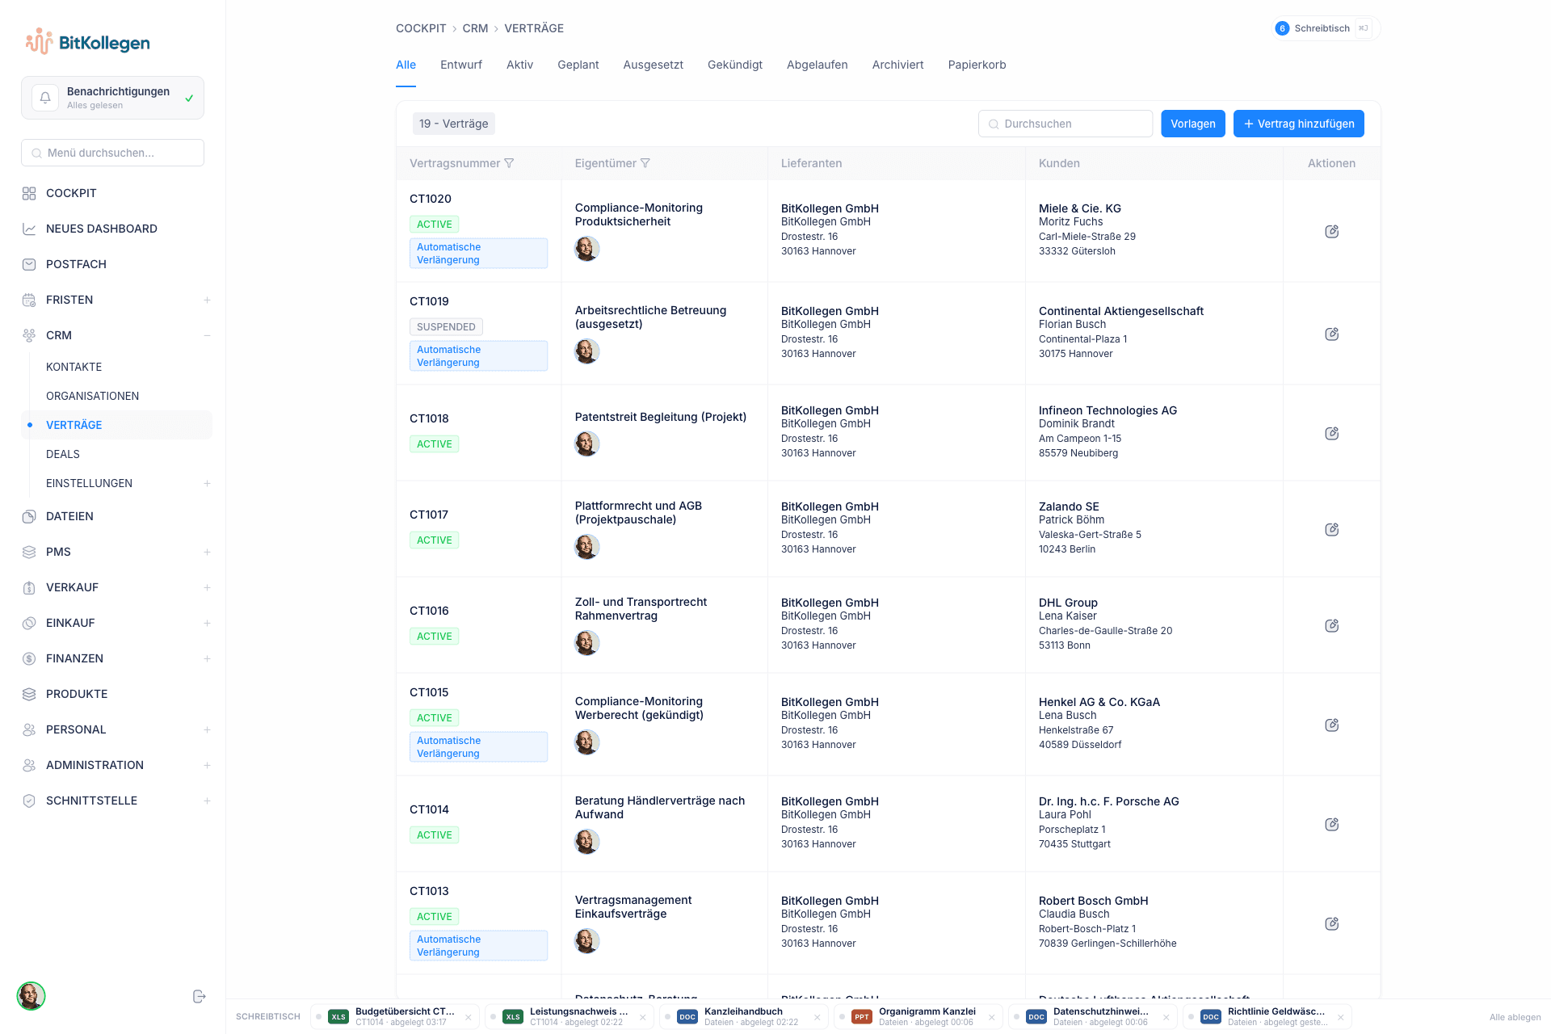1551x1034 pixels.
Task: Filter by Vertragsnummer funnel icon
Action: pyautogui.click(x=509, y=163)
